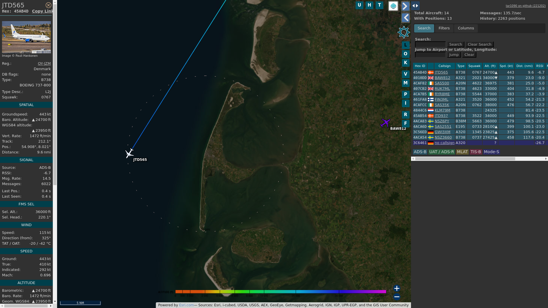Click the Jump to Airport input field

tap(430, 55)
